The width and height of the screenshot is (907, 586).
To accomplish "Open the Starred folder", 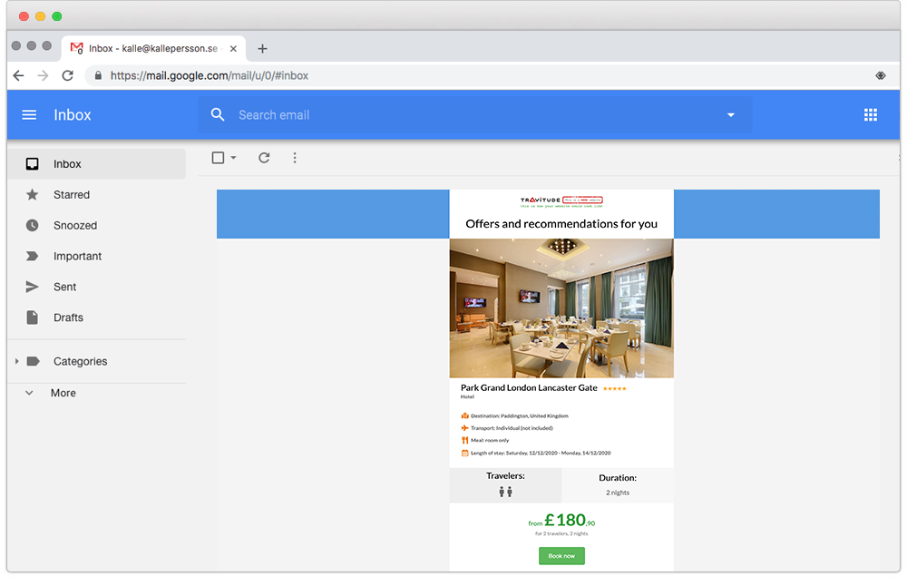I will pos(71,195).
